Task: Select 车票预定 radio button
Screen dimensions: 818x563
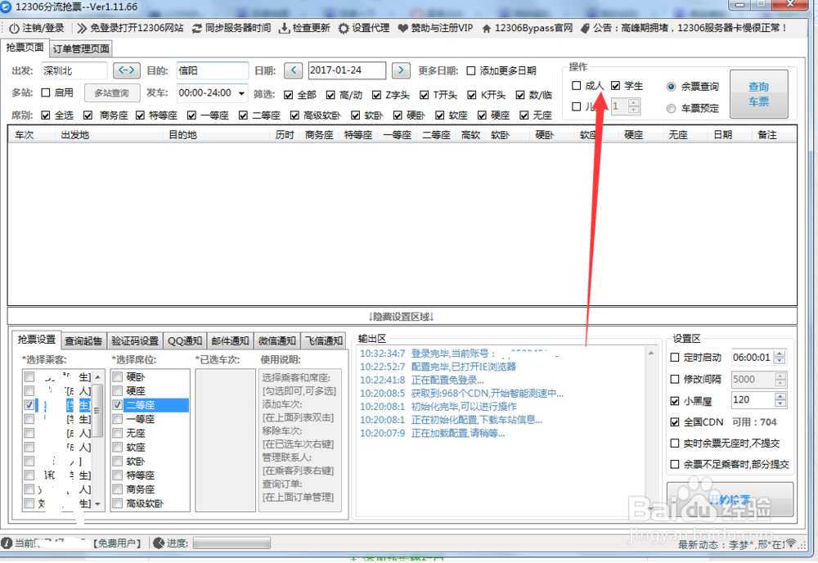Action: point(672,109)
